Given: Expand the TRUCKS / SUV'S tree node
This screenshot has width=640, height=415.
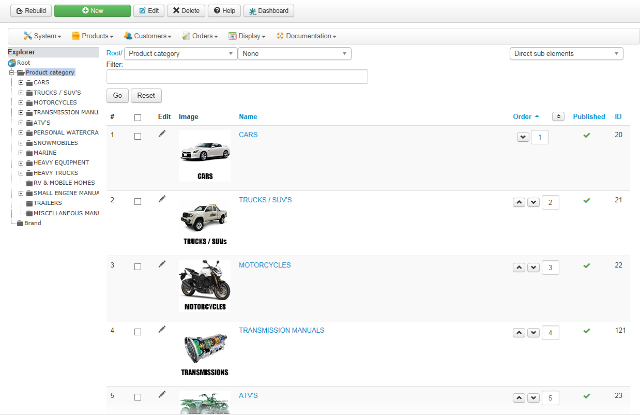Looking at the screenshot, I should [21, 93].
